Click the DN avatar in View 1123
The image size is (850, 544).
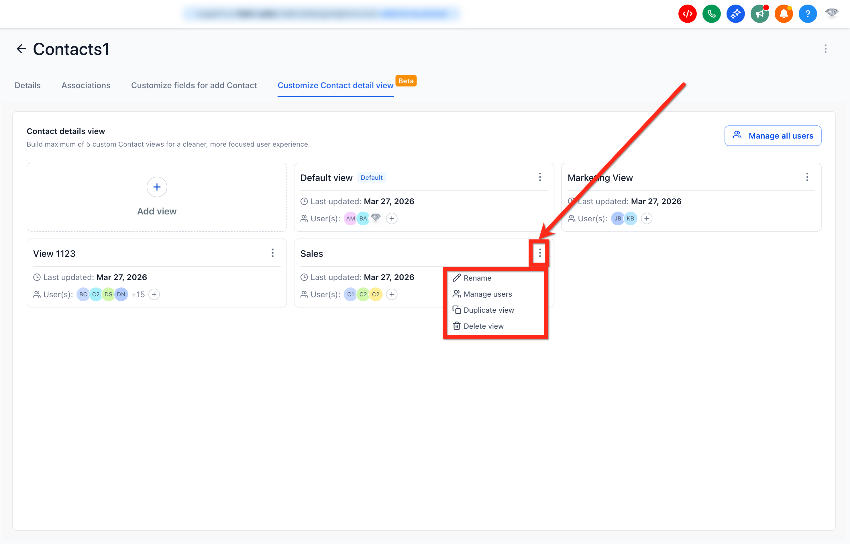click(121, 295)
